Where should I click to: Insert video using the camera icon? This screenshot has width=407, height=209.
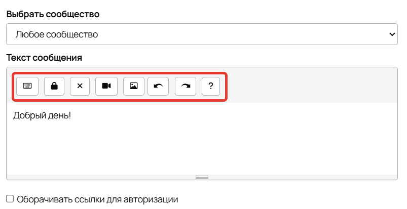point(106,86)
